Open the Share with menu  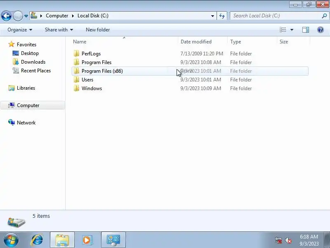[x=59, y=30]
